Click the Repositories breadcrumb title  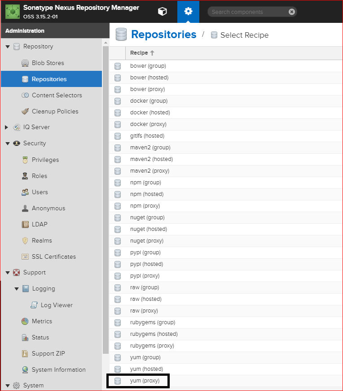pyautogui.click(x=163, y=35)
